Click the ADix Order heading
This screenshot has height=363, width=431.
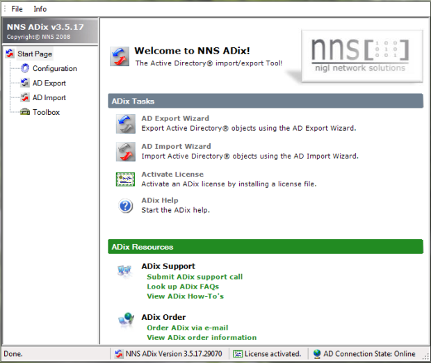(x=163, y=317)
